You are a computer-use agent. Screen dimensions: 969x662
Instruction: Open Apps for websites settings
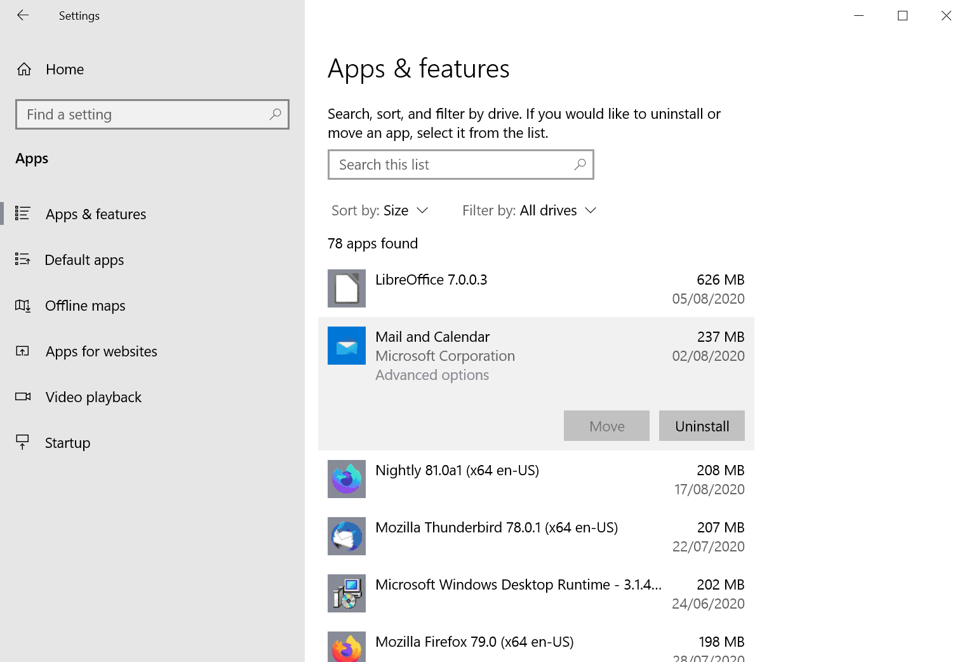point(152,351)
